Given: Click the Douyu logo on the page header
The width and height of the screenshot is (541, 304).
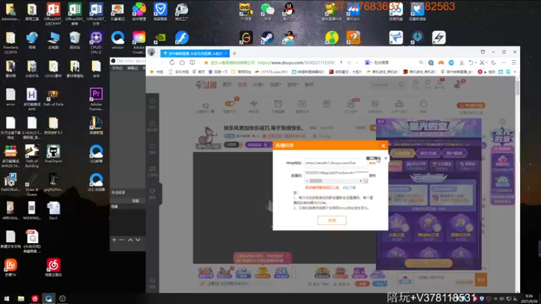Looking at the screenshot, I should 206,85.
